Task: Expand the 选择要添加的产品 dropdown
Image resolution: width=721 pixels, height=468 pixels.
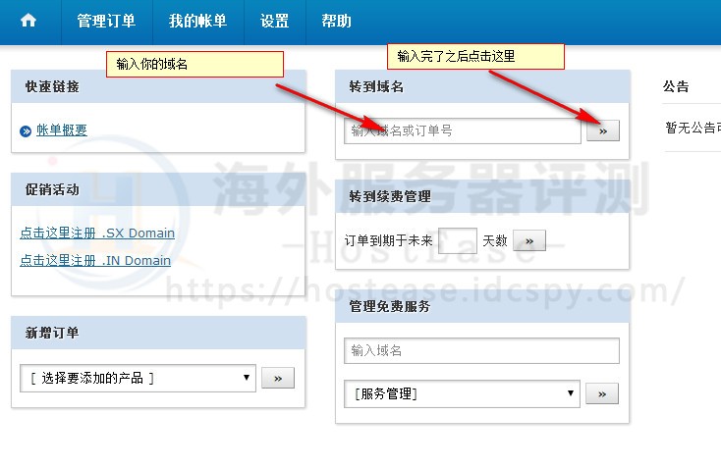Action: click(138, 378)
